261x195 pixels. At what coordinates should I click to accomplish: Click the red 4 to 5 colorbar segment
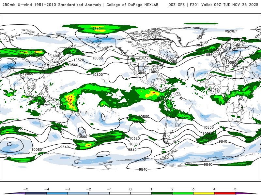click(225, 193)
